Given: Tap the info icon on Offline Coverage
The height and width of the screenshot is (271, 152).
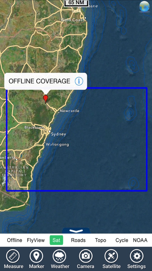Looking at the screenshot, I should coord(79,81).
